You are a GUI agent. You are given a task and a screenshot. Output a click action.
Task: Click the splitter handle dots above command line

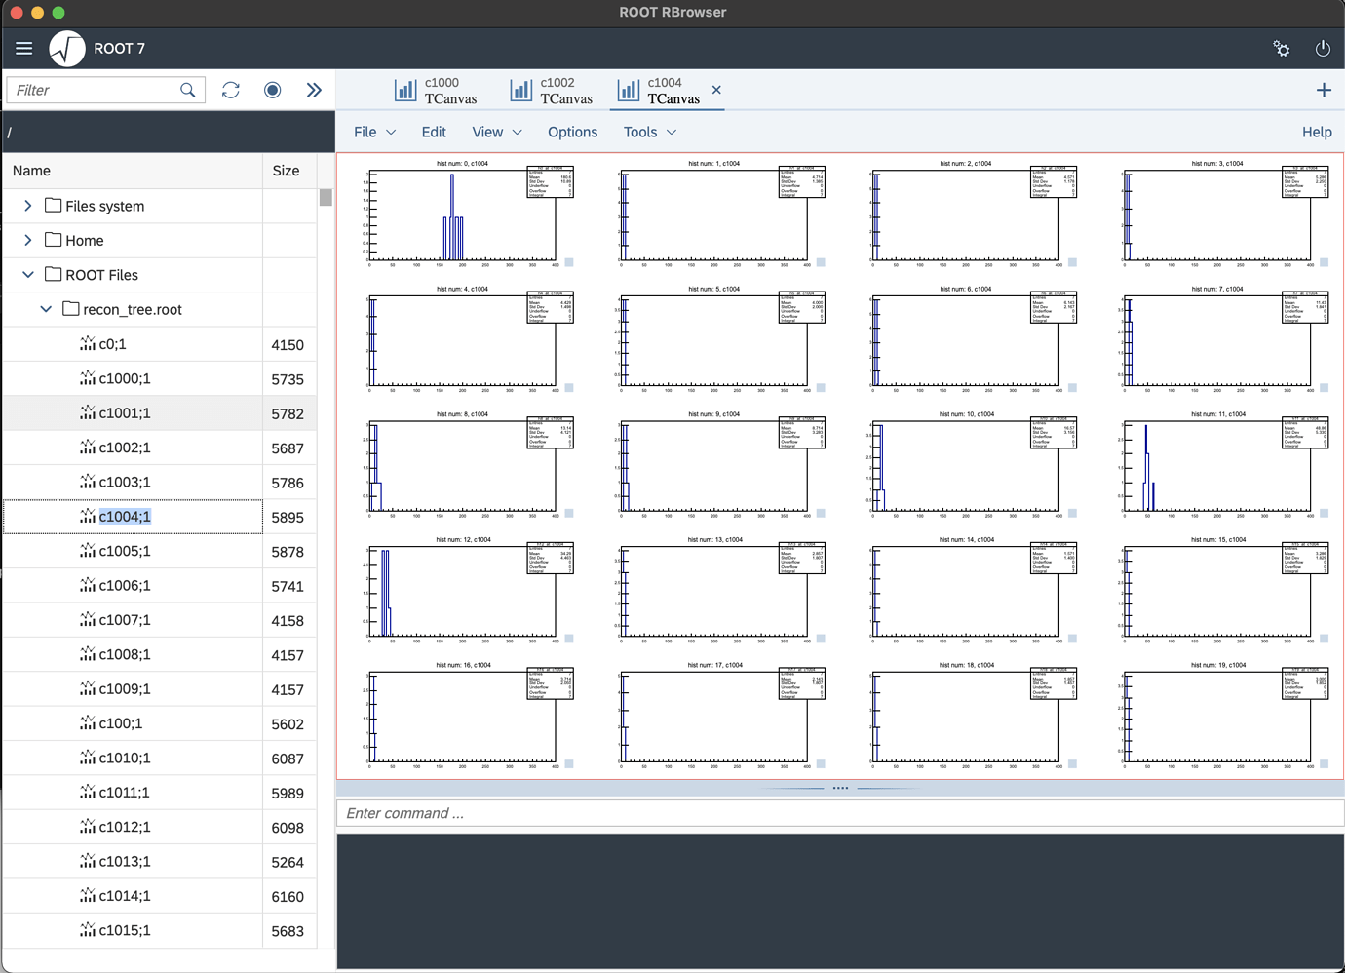[x=840, y=788]
